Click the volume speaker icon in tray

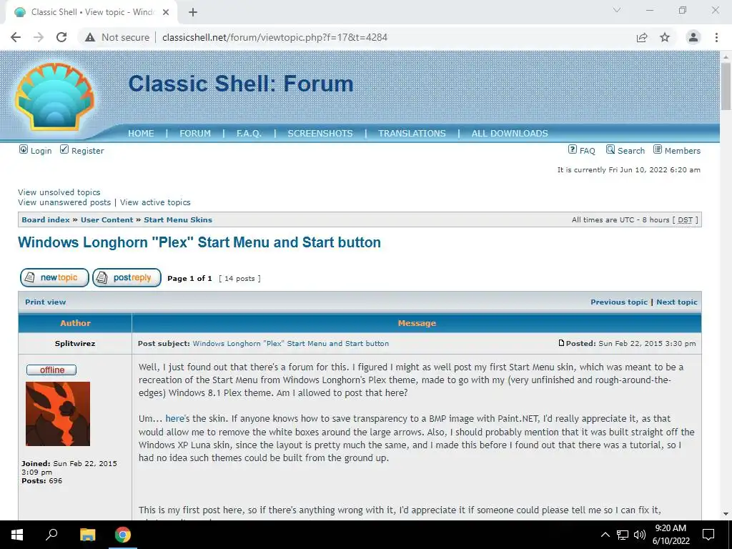(x=640, y=535)
